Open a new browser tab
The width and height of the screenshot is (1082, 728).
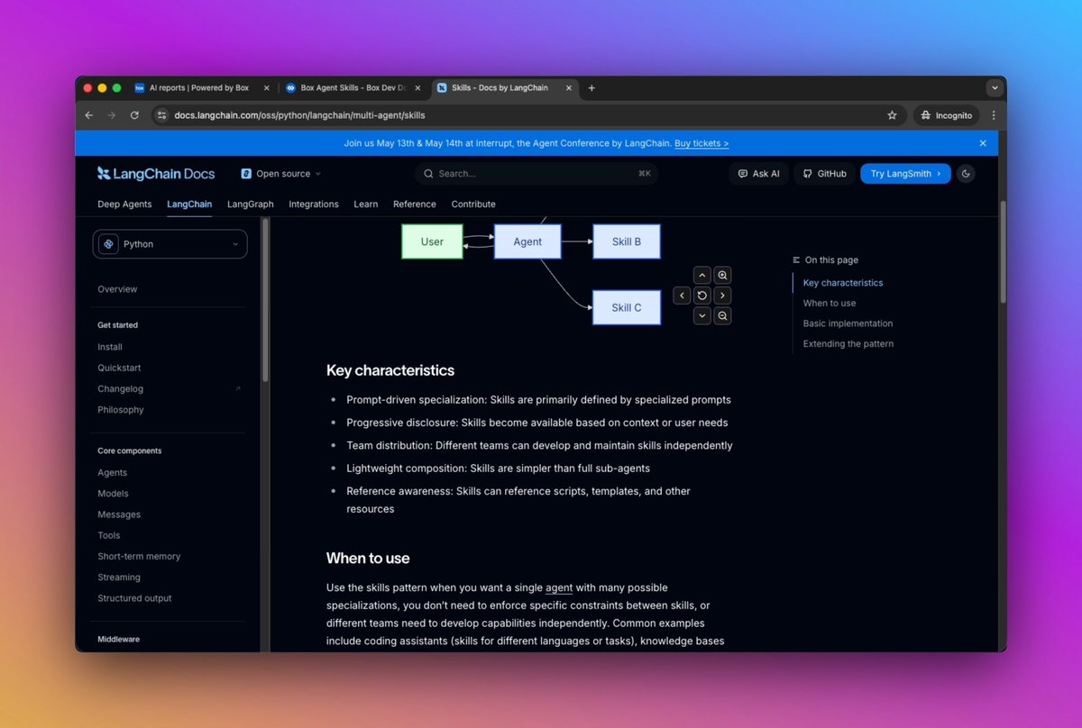pos(591,88)
